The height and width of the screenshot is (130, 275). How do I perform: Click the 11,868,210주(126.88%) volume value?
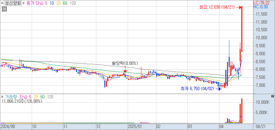(22, 101)
